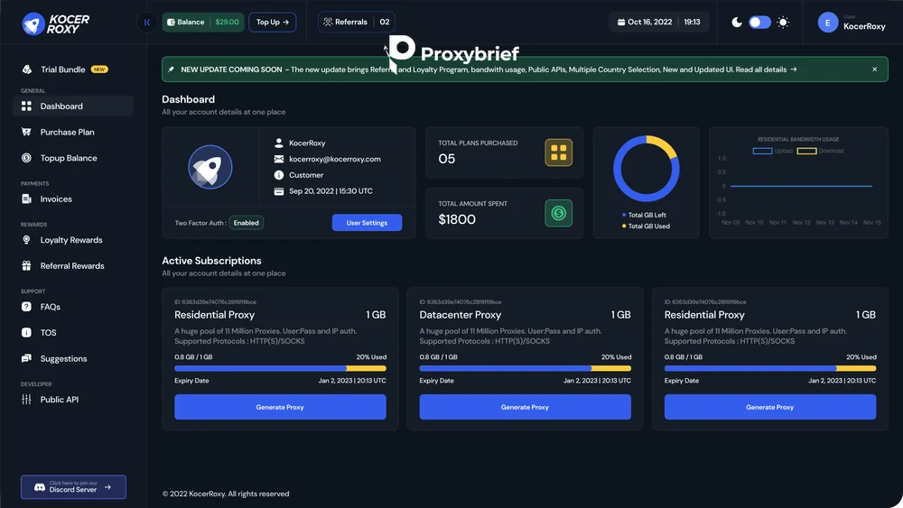Screen dimensions: 903x508
Task: Click the rocket profile avatar picture
Action: (x=210, y=167)
